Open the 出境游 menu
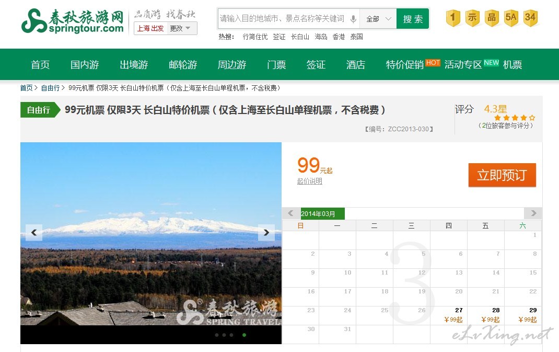The width and height of the screenshot is (559, 352). click(x=134, y=65)
